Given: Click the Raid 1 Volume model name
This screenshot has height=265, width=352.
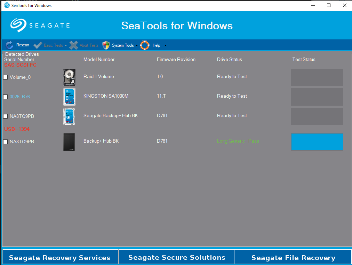Looking at the screenshot, I should click(98, 76).
